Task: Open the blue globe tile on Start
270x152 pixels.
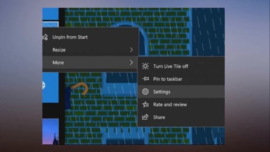Action: (x=51, y=87)
